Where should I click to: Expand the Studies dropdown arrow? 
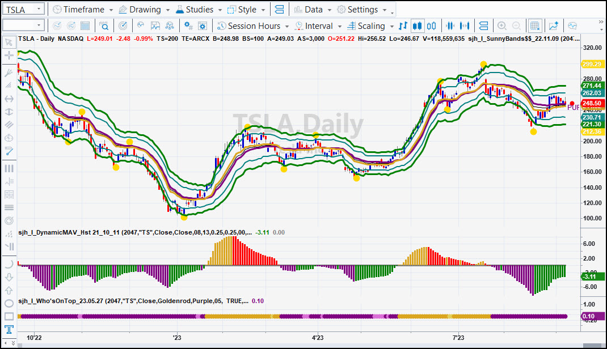[x=220, y=10]
